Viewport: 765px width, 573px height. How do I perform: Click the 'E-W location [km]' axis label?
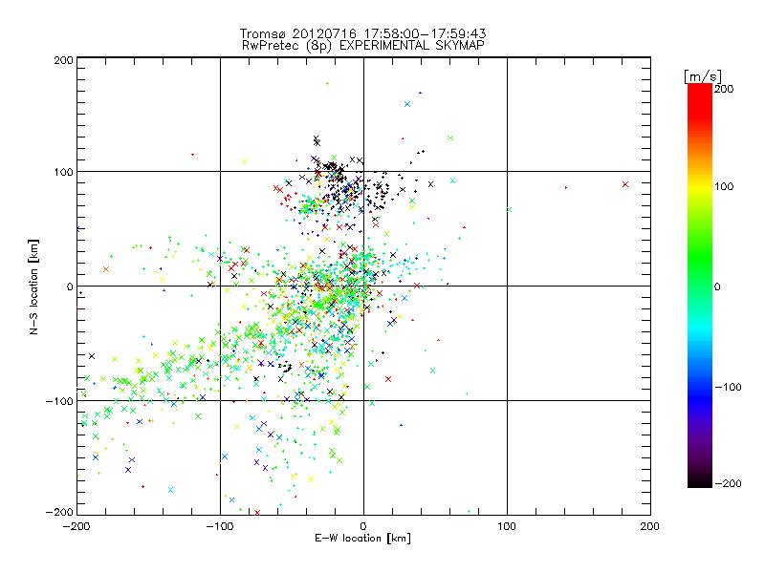[x=362, y=539]
